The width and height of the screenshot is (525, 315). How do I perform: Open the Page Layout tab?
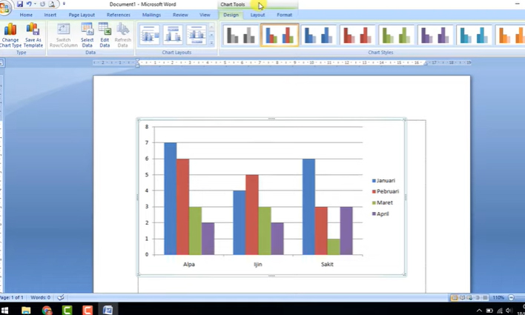[x=82, y=15]
